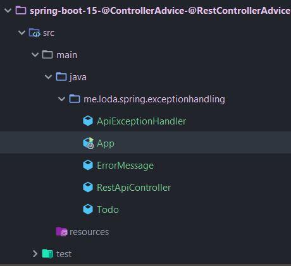The image size is (291, 266).
Task: Click the ErrorMessage class icon
Action: pyautogui.click(x=88, y=166)
